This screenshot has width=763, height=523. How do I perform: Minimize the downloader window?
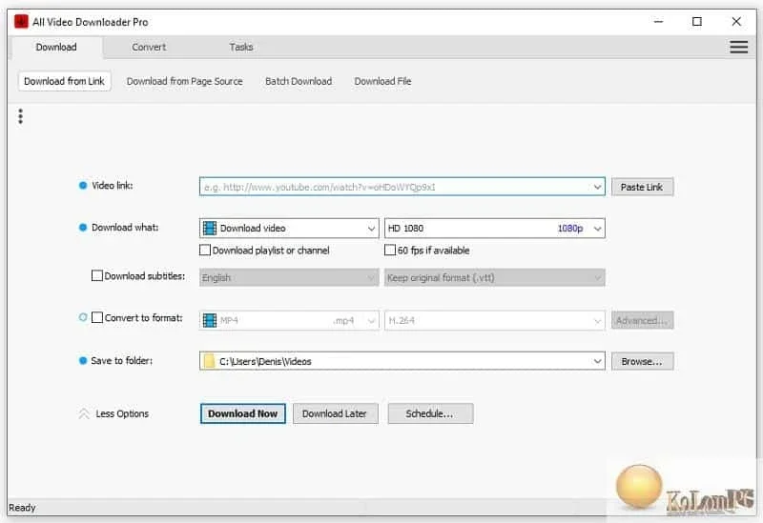[658, 21]
